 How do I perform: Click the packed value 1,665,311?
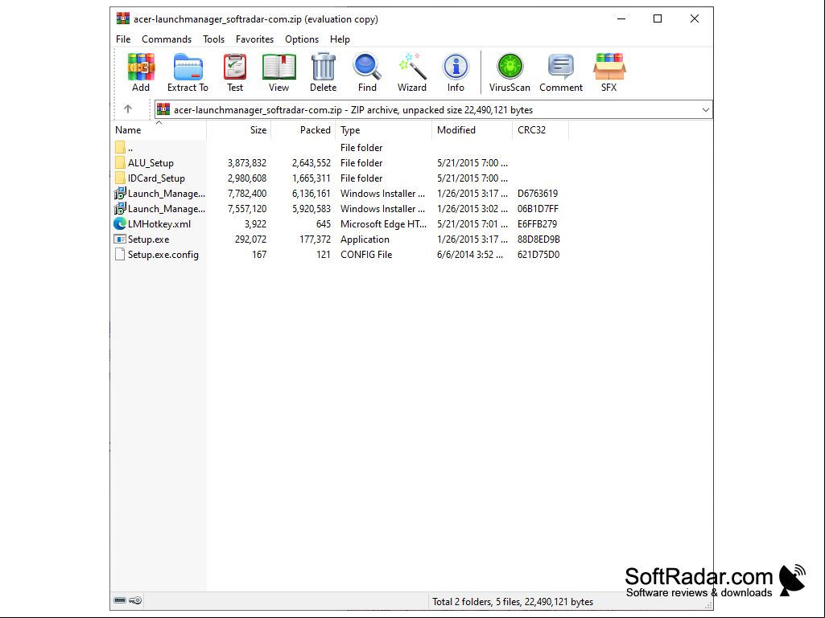click(x=311, y=178)
